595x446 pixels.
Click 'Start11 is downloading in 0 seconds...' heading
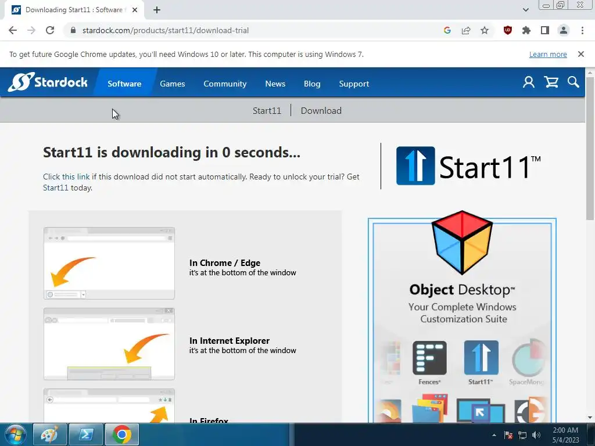click(171, 153)
